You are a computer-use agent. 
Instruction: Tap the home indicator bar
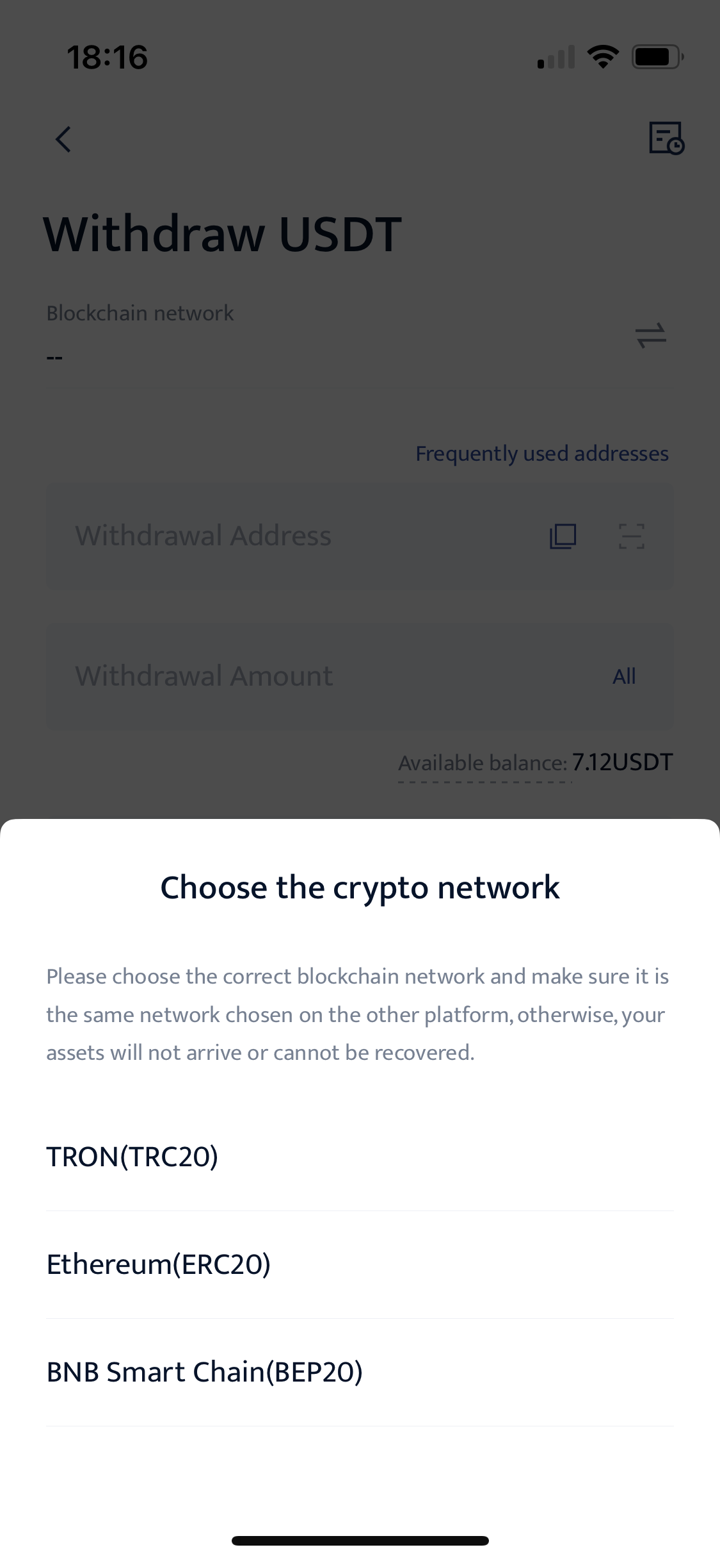tap(360, 1540)
